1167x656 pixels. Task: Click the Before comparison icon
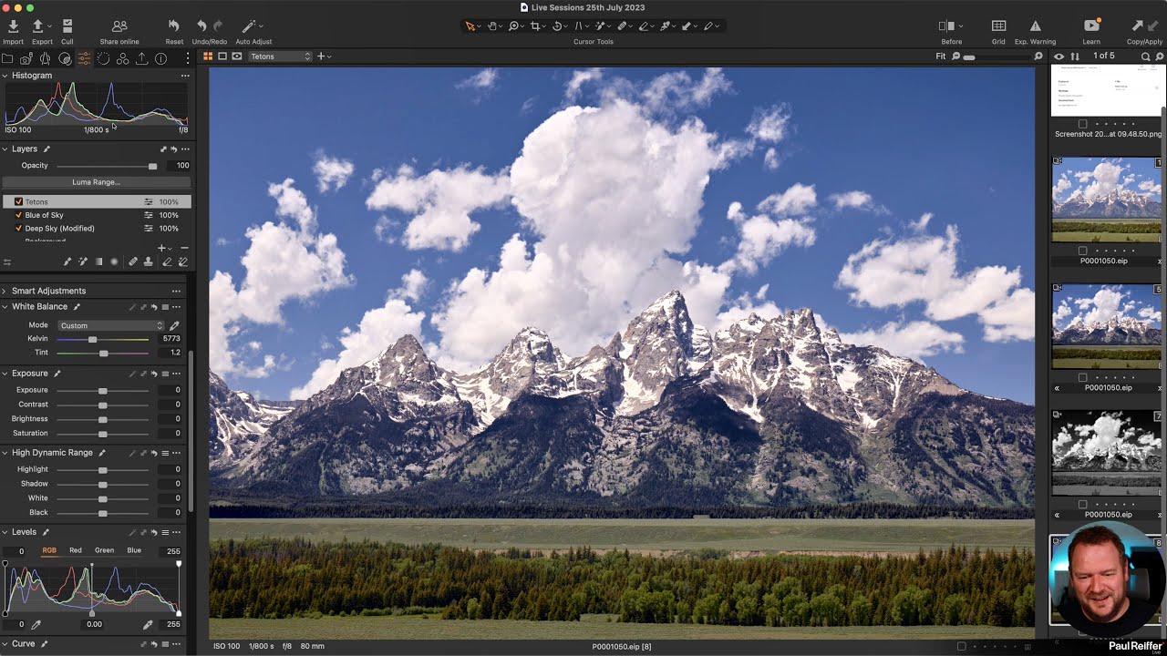tap(946, 26)
